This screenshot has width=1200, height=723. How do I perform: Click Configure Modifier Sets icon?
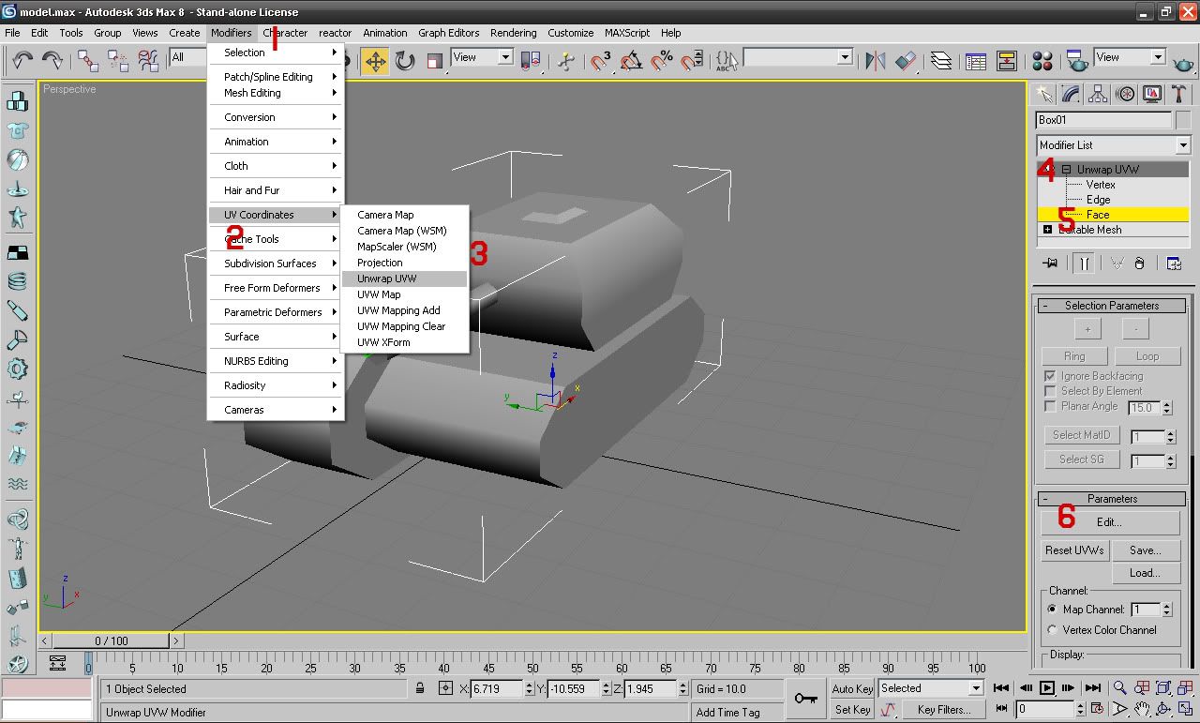(x=1174, y=264)
